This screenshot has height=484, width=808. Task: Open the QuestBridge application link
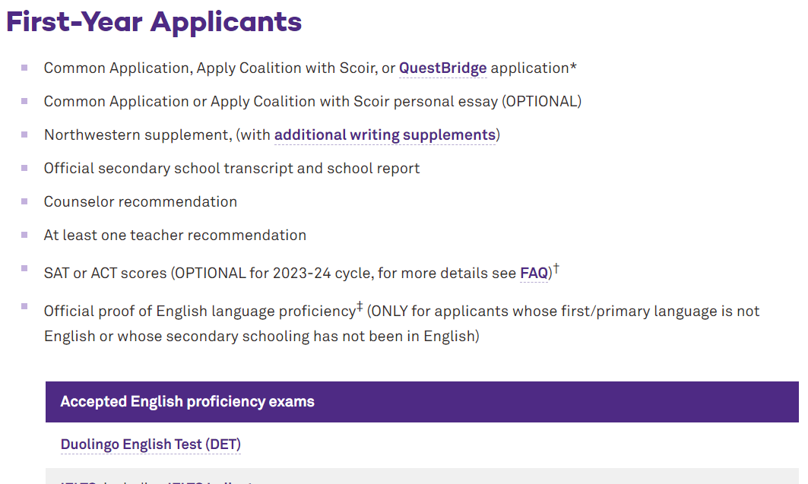[442, 68]
